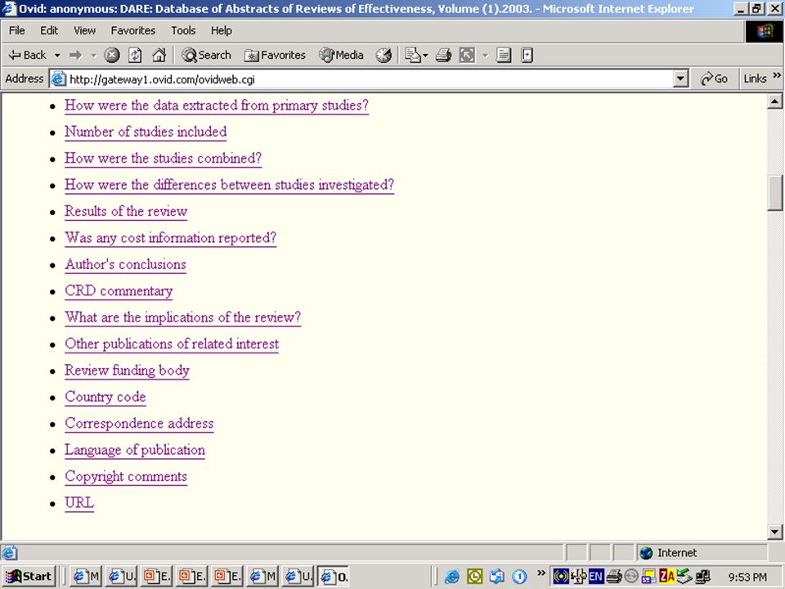Click the Back arrow button
Screen dimensions: 785x589
28,55
